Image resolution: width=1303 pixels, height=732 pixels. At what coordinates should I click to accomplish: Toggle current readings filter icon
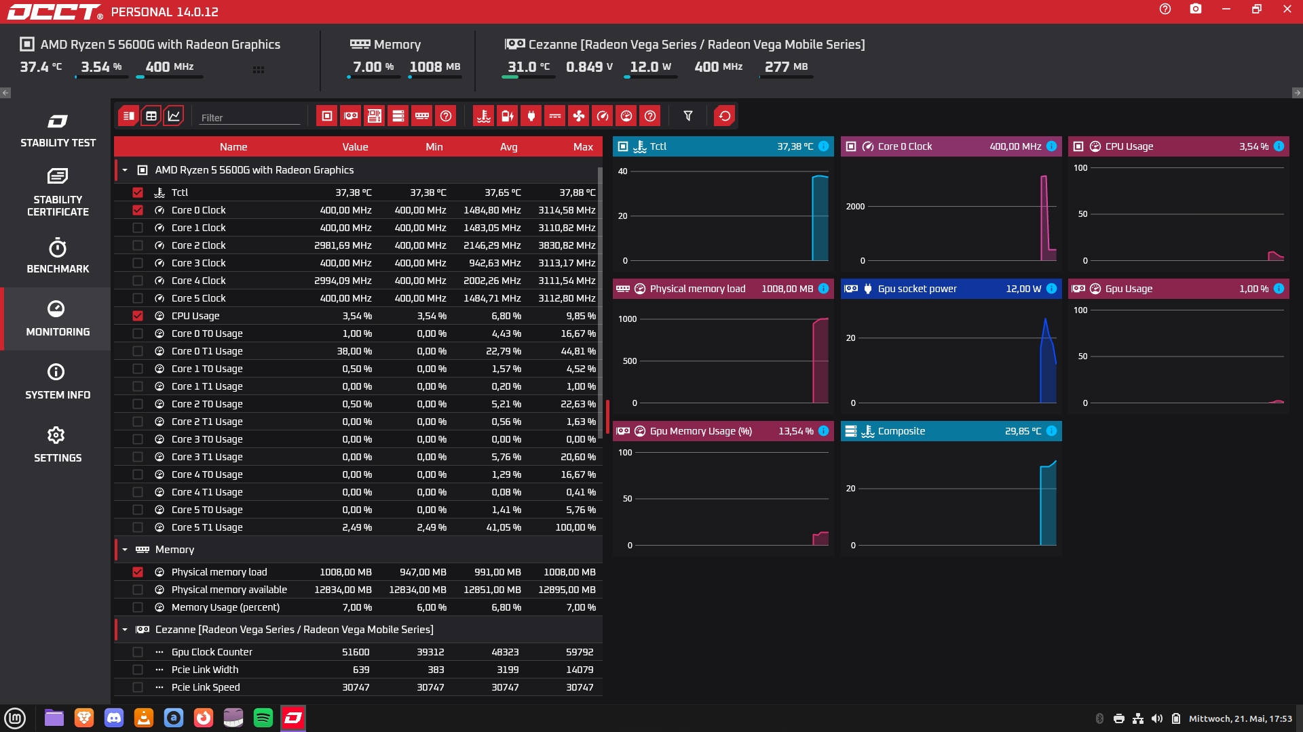tap(555, 116)
